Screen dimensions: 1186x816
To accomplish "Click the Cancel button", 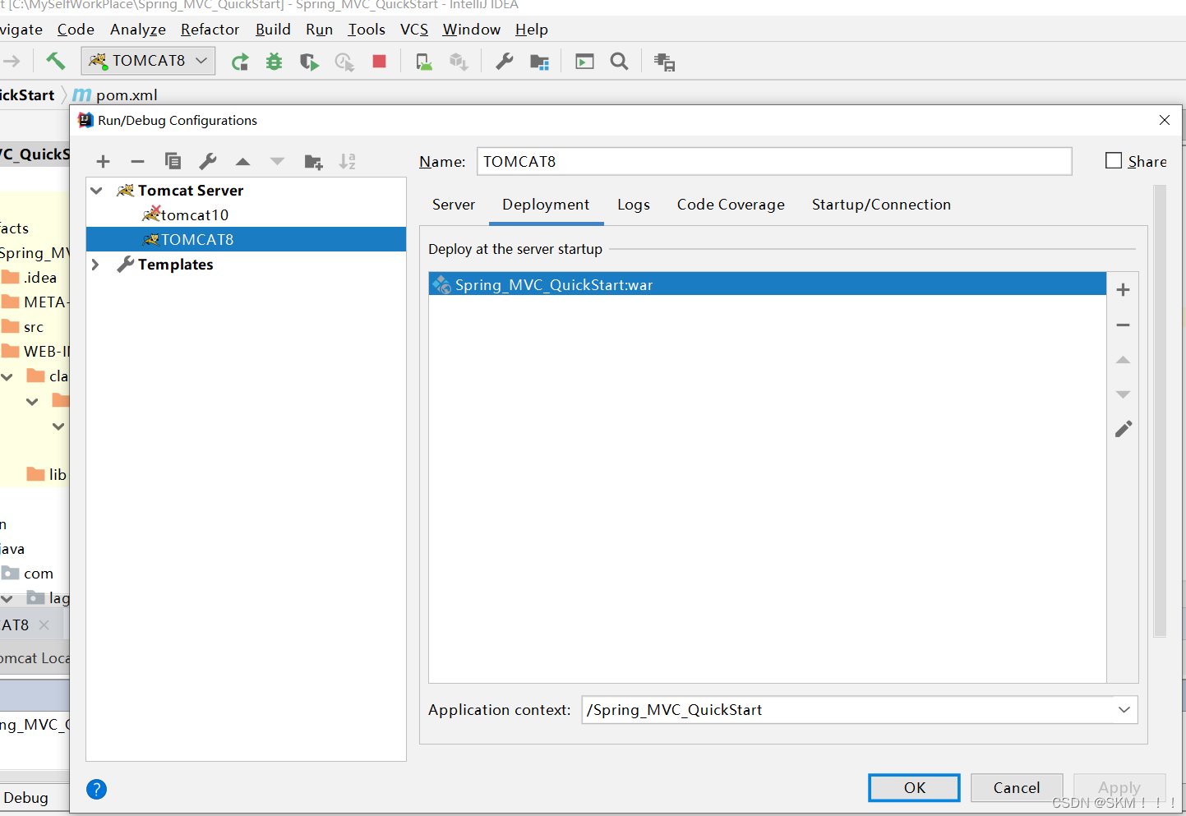I will [1017, 787].
